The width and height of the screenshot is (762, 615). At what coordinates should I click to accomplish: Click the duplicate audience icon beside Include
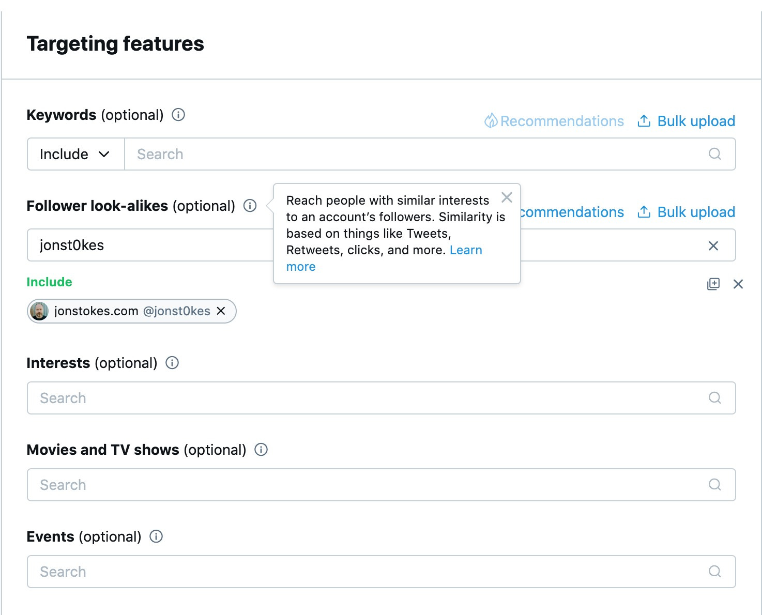[x=713, y=284]
